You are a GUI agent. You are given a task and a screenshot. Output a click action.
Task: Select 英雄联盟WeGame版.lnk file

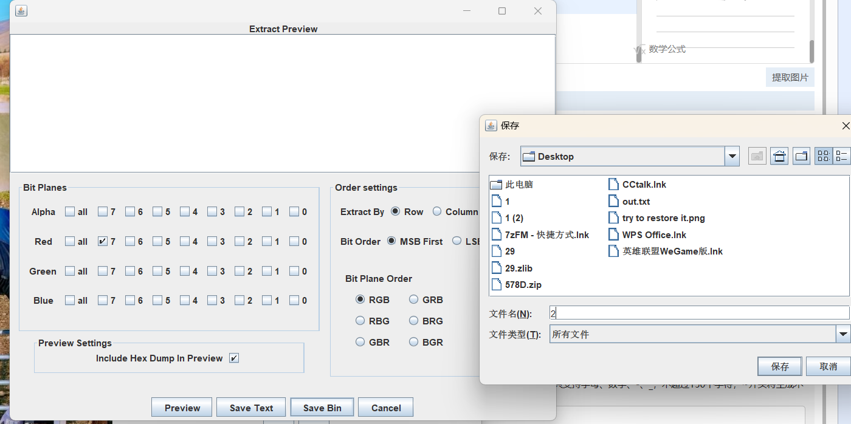click(666, 251)
